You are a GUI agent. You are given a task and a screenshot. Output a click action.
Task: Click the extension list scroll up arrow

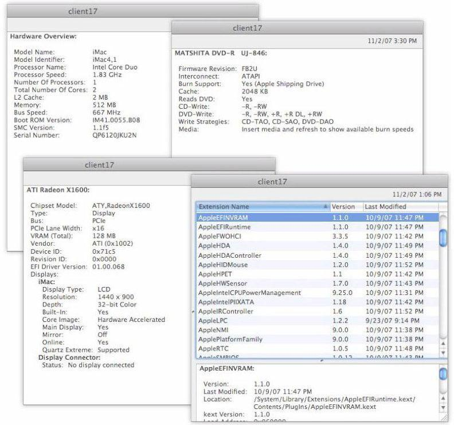[x=443, y=344]
